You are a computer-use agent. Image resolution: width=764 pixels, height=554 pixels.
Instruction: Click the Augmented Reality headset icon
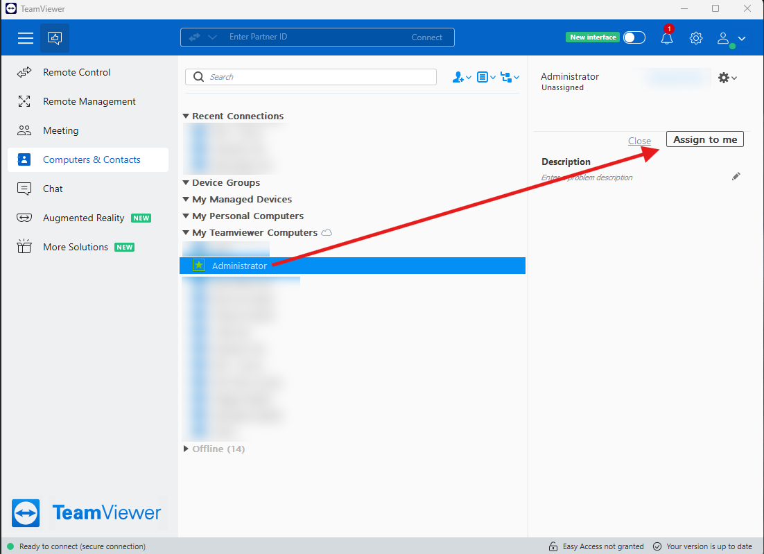[24, 218]
